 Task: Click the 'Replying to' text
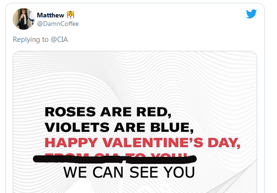31,40
